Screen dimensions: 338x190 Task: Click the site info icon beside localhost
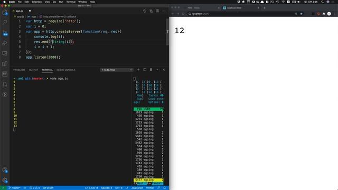click(190, 14)
